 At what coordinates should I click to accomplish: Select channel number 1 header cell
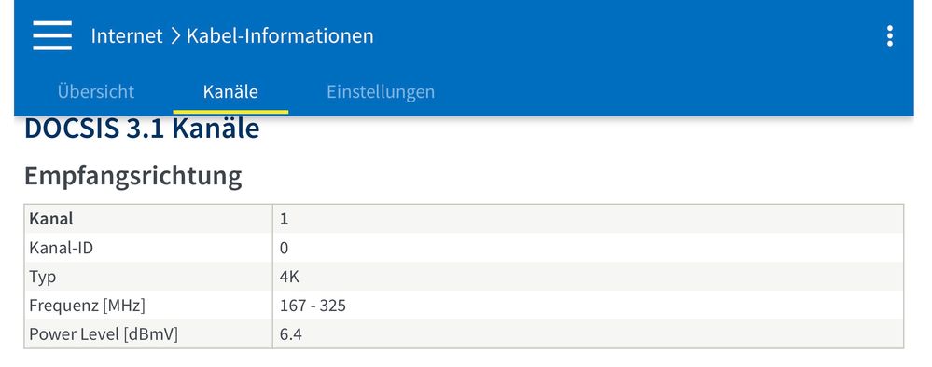pos(588,219)
